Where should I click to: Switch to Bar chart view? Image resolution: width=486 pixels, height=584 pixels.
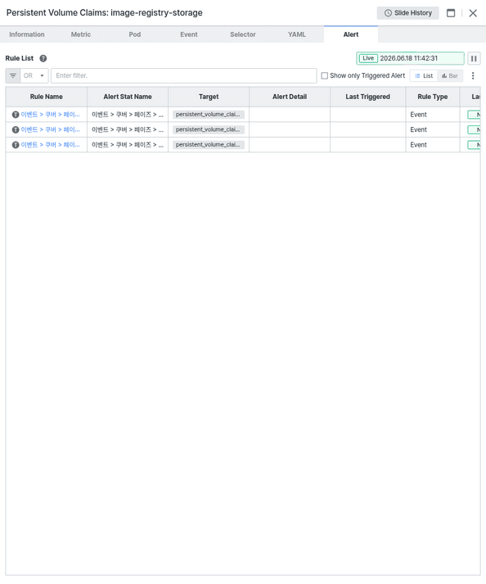(x=450, y=75)
